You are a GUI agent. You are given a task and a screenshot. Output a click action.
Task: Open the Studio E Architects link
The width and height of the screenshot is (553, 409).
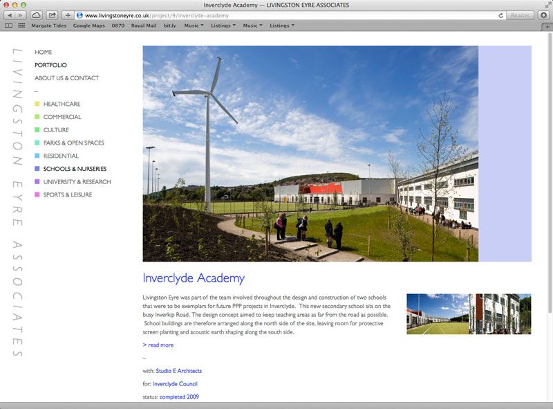[178, 371]
